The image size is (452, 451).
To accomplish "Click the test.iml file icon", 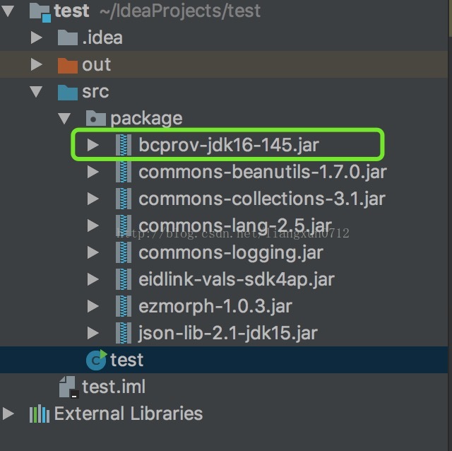I will click(69, 387).
